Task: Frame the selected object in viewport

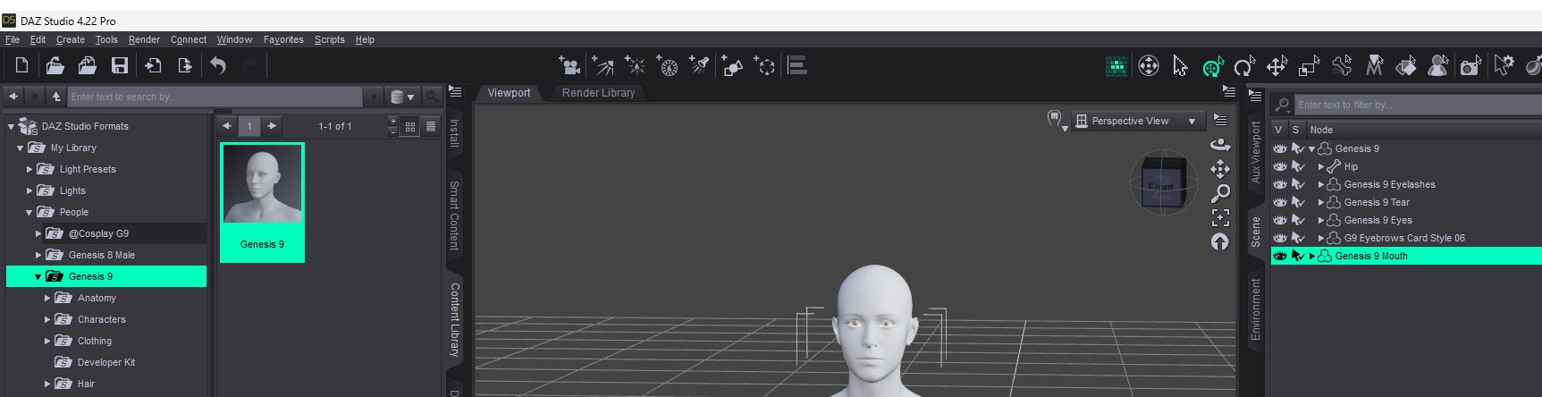Action: click(1220, 217)
